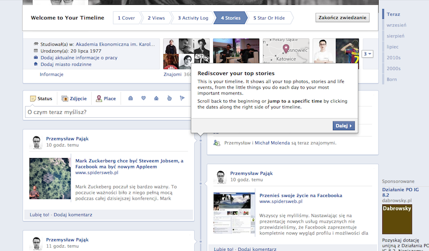The height and width of the screenshot is (251, 429).
Task: Open the Informacje link
Action: [51, 74]
